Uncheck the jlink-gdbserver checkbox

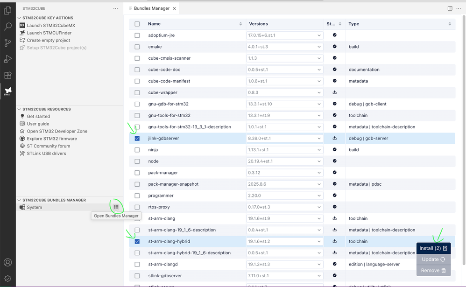[137, 139]
